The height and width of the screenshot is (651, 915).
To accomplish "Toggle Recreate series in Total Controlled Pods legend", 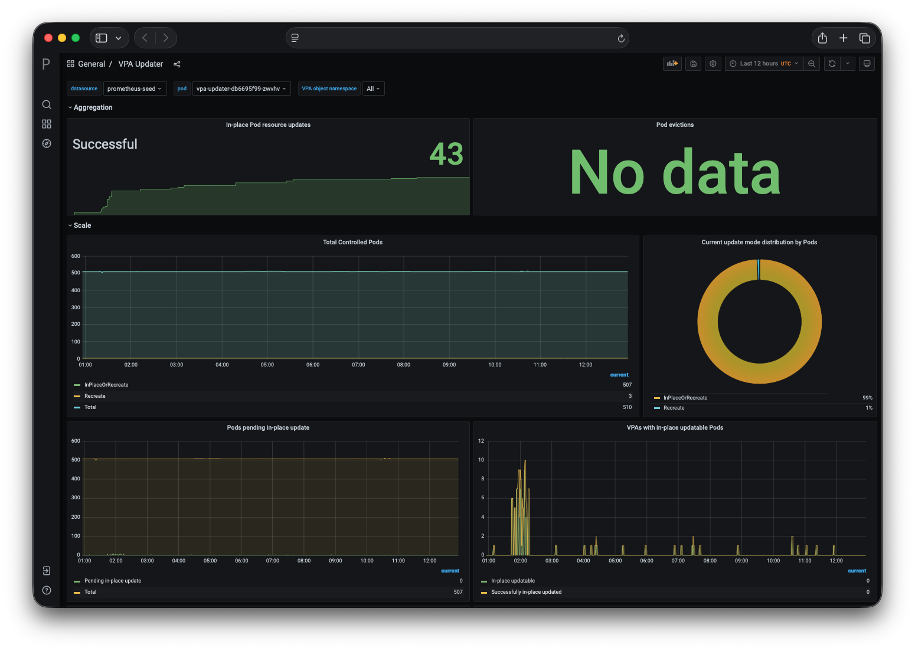I will (95, 396).
